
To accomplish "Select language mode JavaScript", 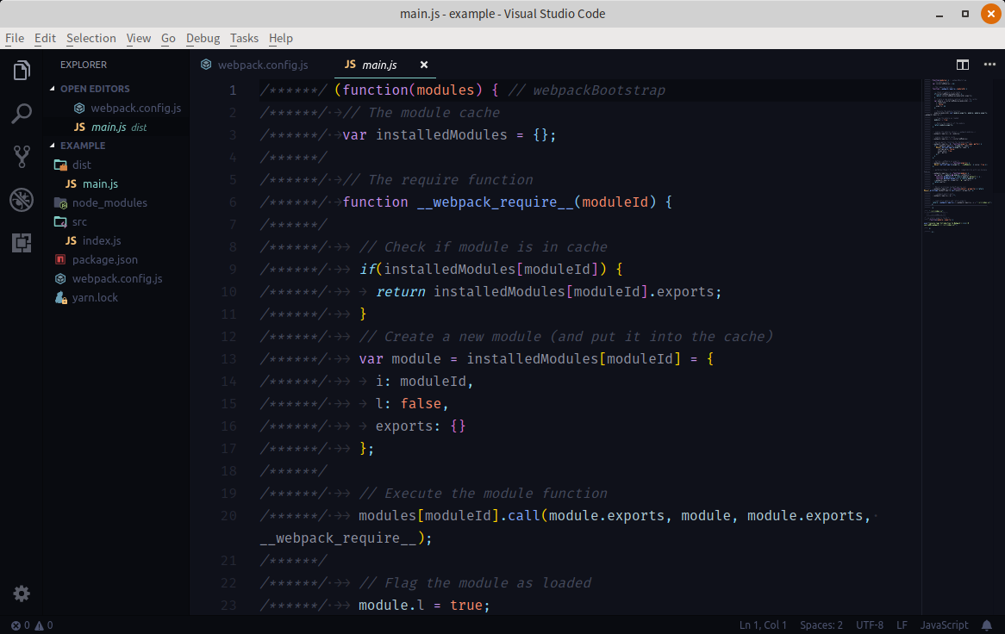I will tap(944, 625).
